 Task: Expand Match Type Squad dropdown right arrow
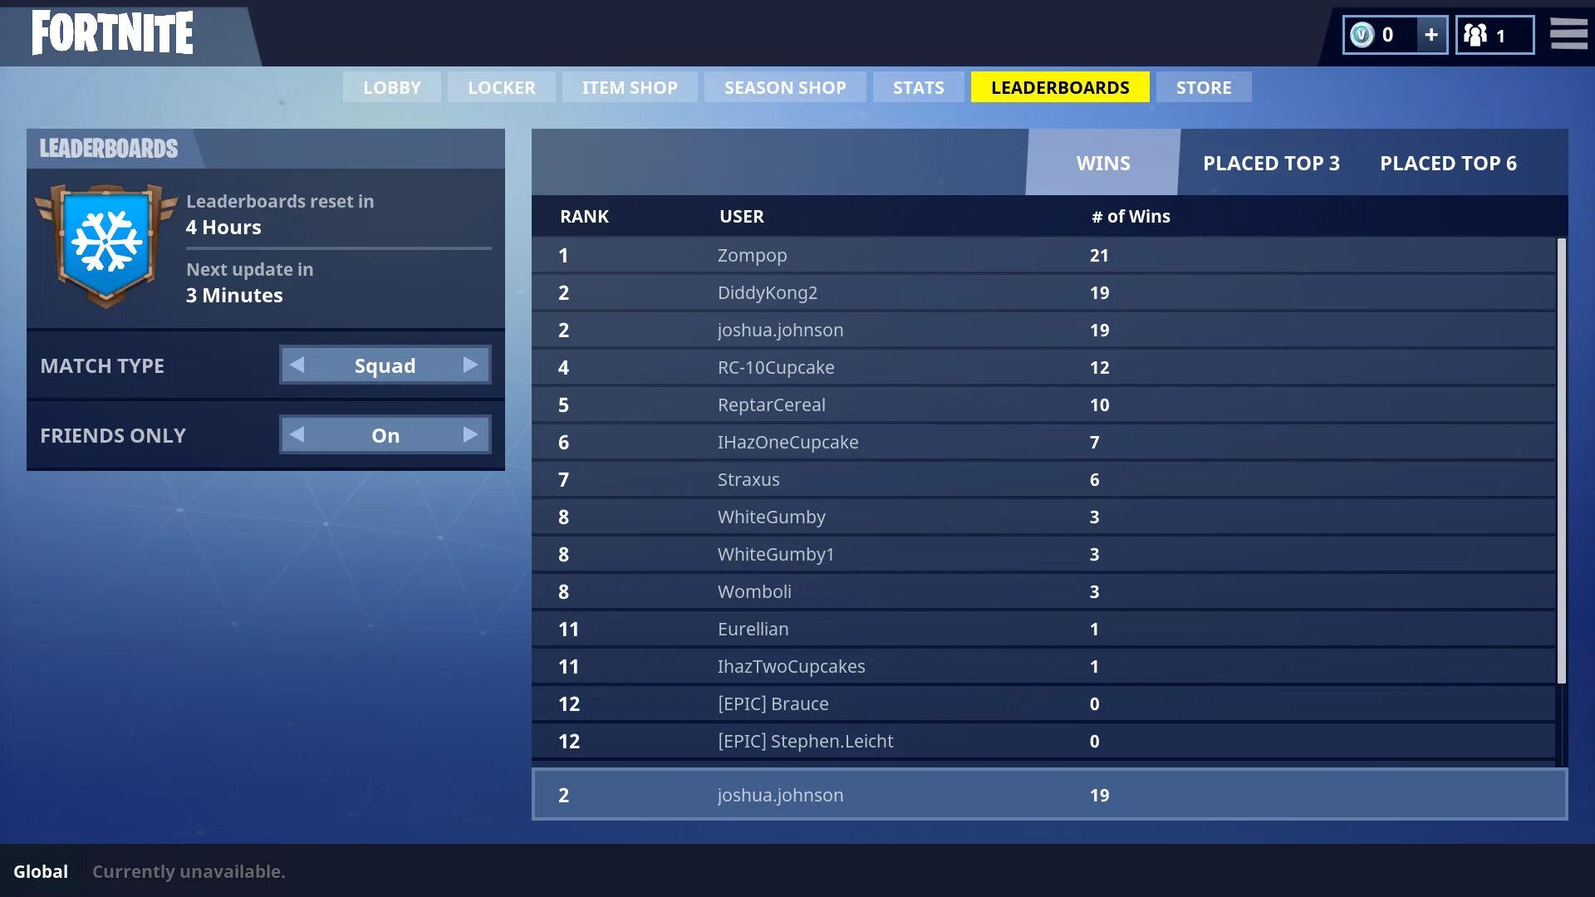(472, 365)
